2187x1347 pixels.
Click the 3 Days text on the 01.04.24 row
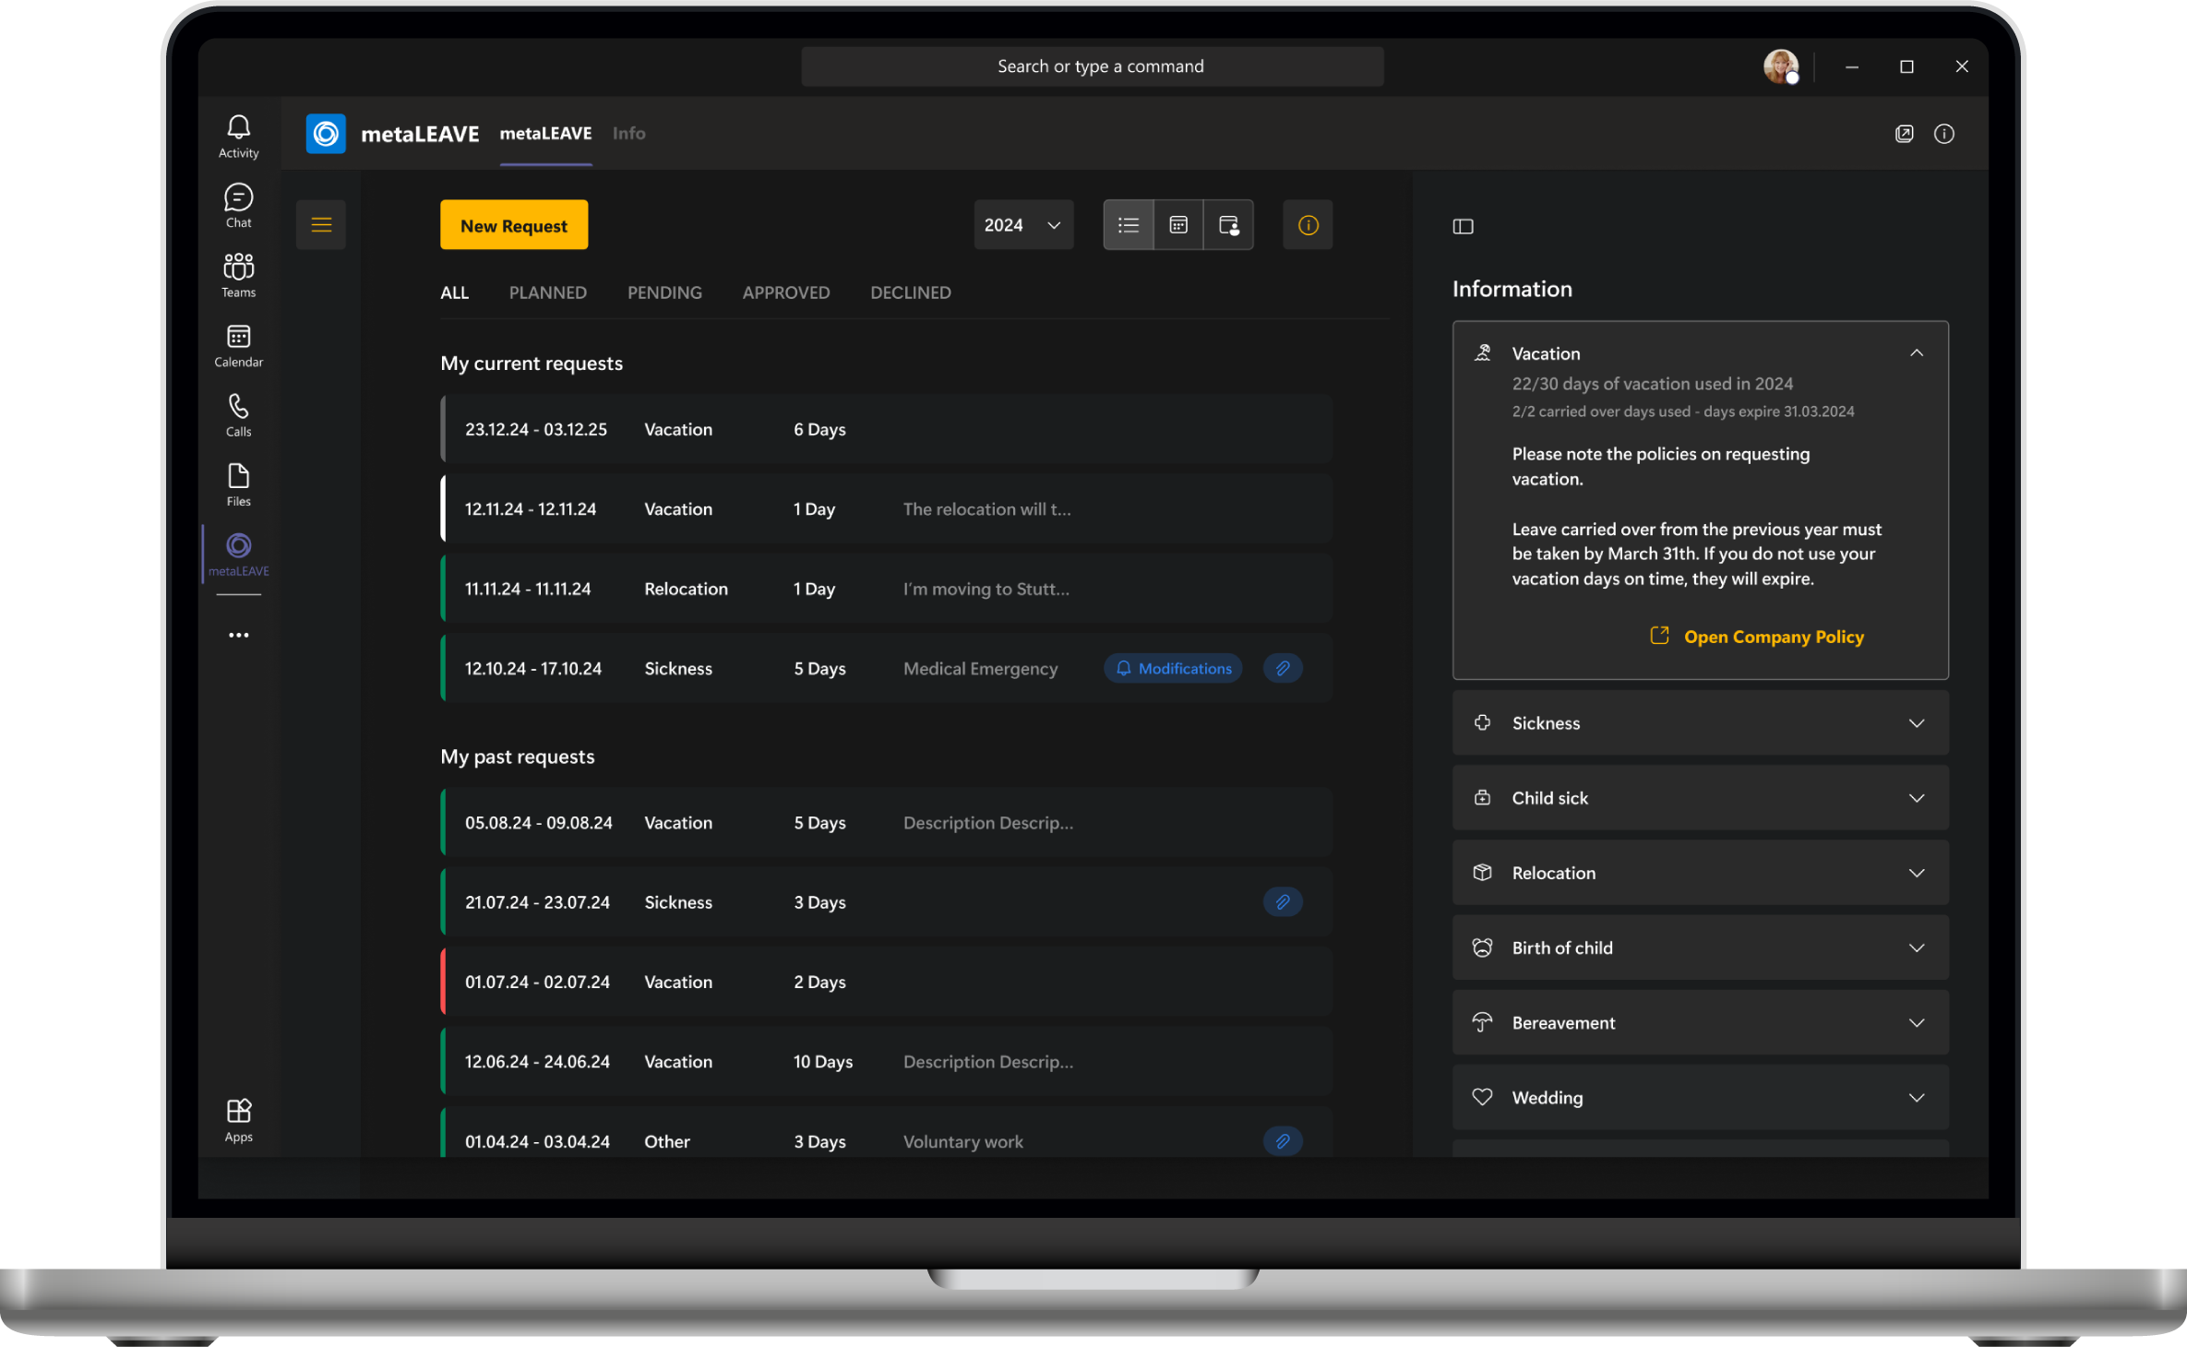point(819,1141)
